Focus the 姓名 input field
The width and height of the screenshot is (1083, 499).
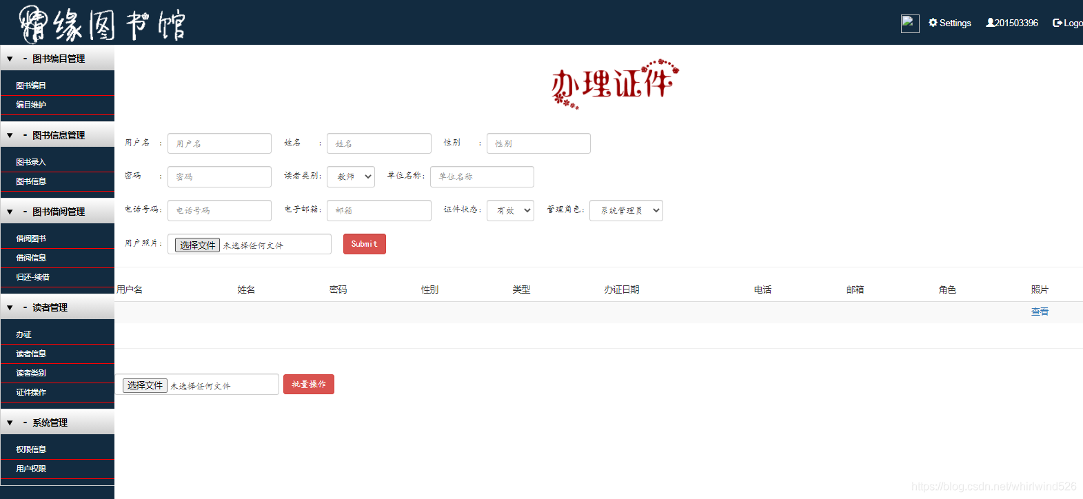[x=379, y=143]
